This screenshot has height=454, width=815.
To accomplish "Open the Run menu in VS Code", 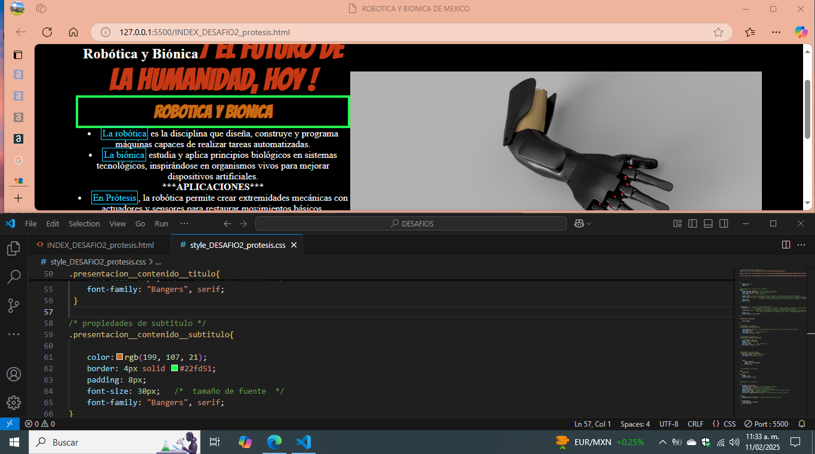I will pos(161,223).
